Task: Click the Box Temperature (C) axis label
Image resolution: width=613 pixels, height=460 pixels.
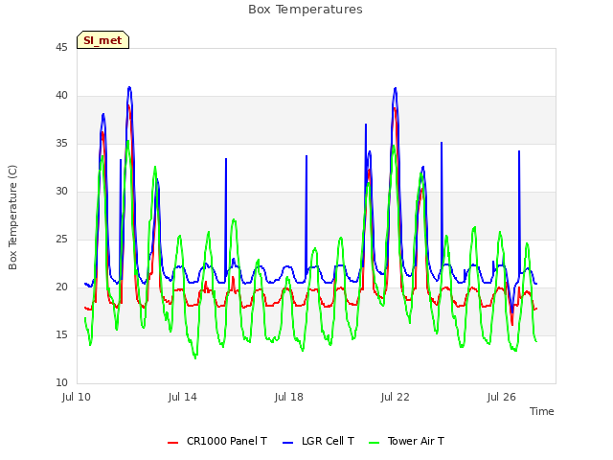Action: [x=12, y=218]
